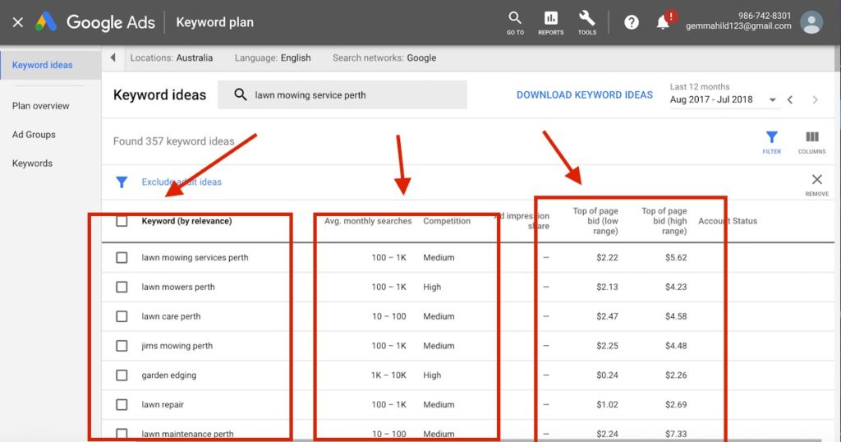The height and width of the screenshot is (442, 841).
Task: Collapse the side panel with left triangle
Action: (113, 58)
